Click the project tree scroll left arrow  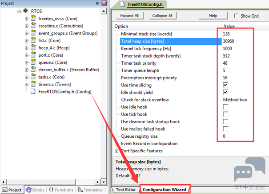[4, 182]
